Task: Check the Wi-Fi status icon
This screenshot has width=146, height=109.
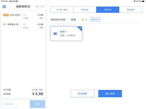Action: click(x=134, y=1)
